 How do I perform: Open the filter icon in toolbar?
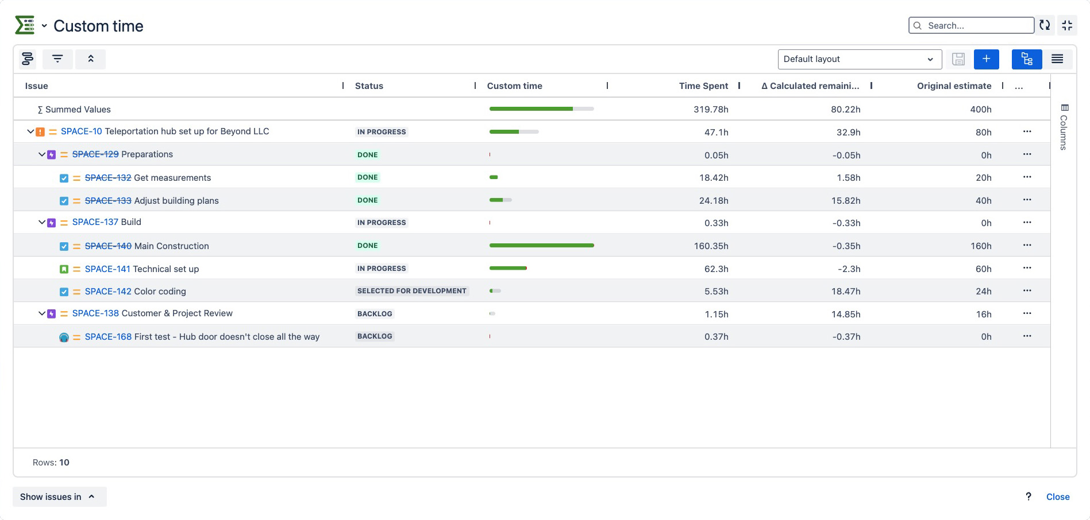point(57,59)
